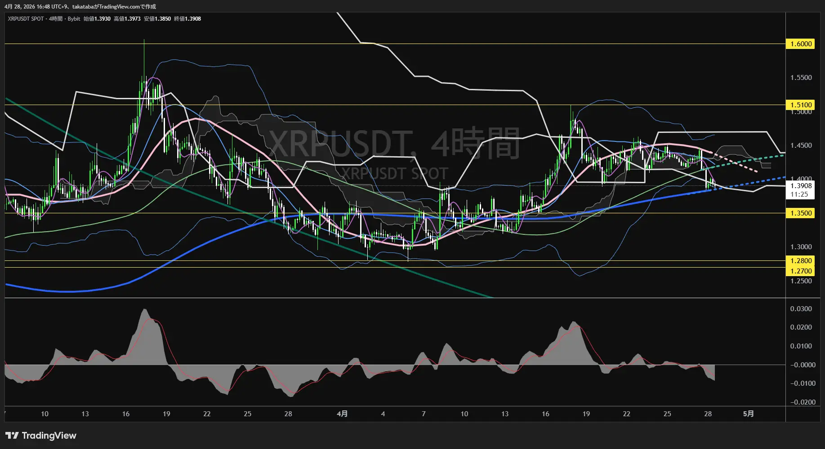The width and height of the screenshot is (825, 449).
Task: Select the 4時間 interval text in header
Action: pos(56,19)
